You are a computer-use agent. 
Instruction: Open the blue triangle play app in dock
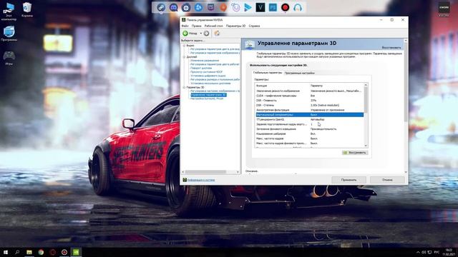(248, 7)
